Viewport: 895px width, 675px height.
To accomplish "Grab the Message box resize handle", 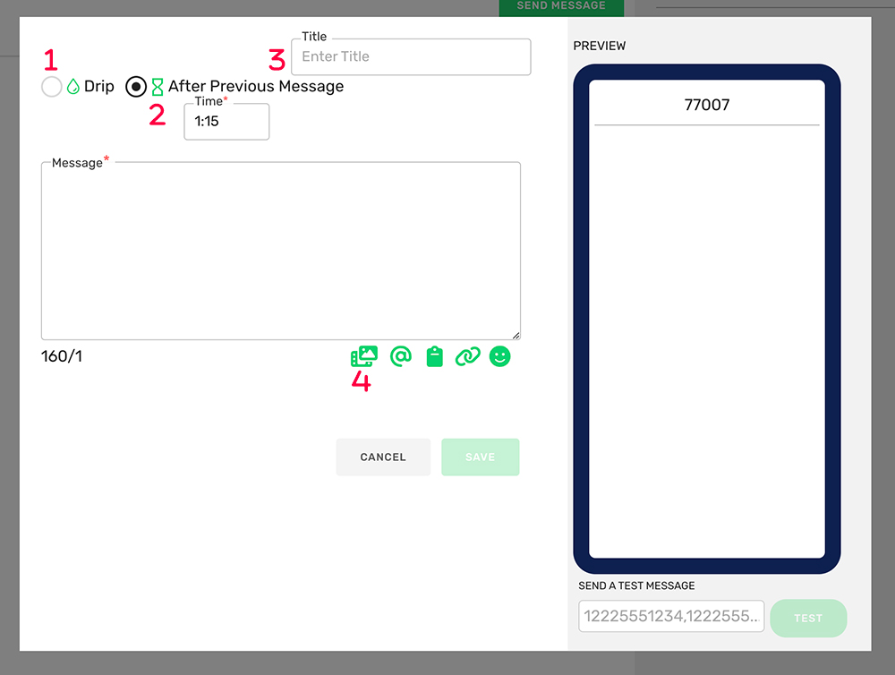I will [516, 335].
